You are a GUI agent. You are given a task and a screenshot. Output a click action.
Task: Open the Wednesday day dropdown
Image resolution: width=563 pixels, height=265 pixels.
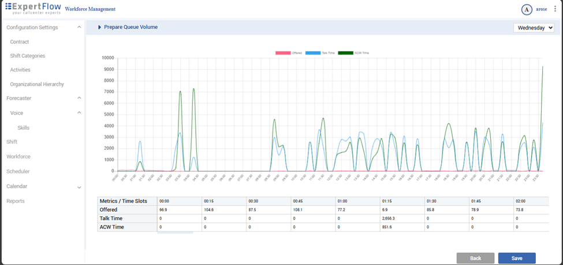coord(534,28)
